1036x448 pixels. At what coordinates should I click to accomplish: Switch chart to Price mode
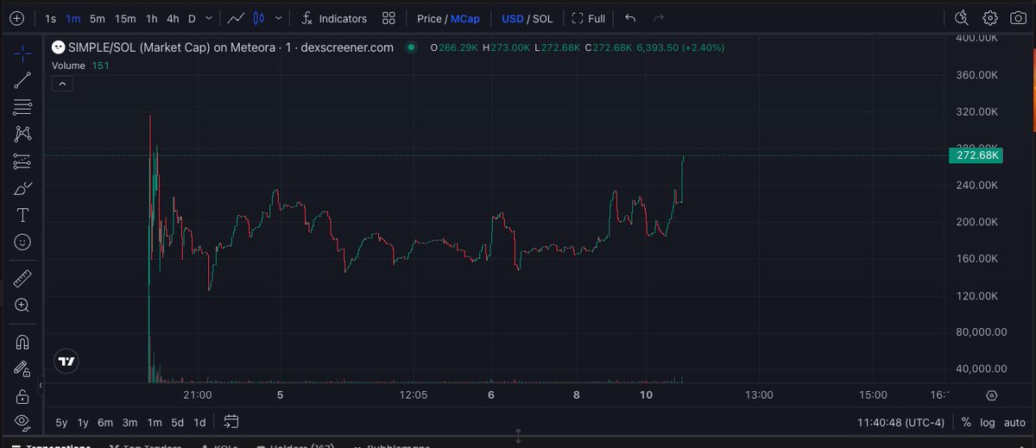pos(430,18)
